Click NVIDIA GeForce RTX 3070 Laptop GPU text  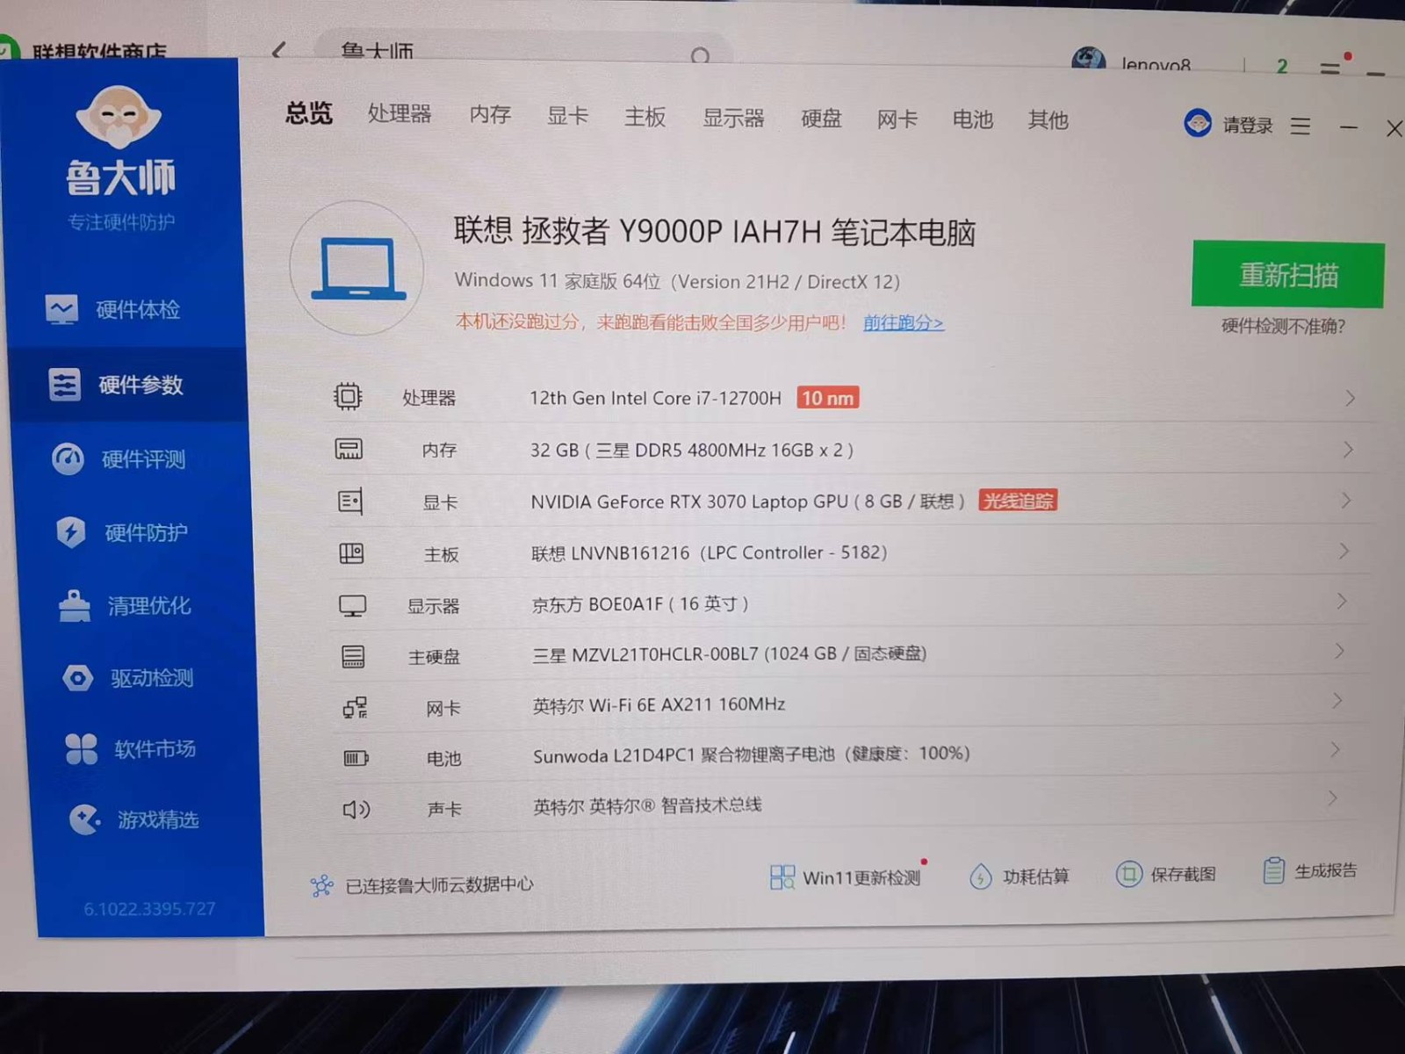point(688,502)
